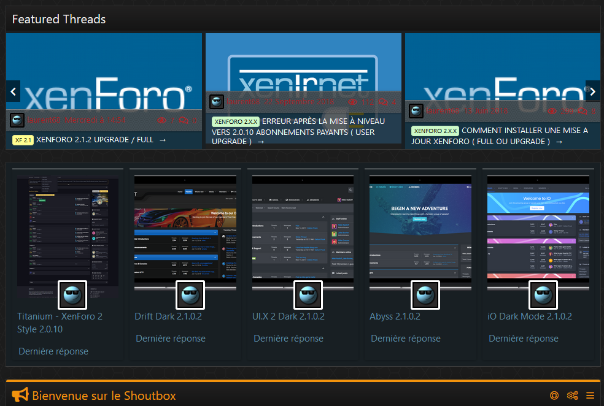Viewport: 604px width, 406px height.
Task: Open 'Abyss 2.1.0.2' thread link
Action: coord(395,316)
